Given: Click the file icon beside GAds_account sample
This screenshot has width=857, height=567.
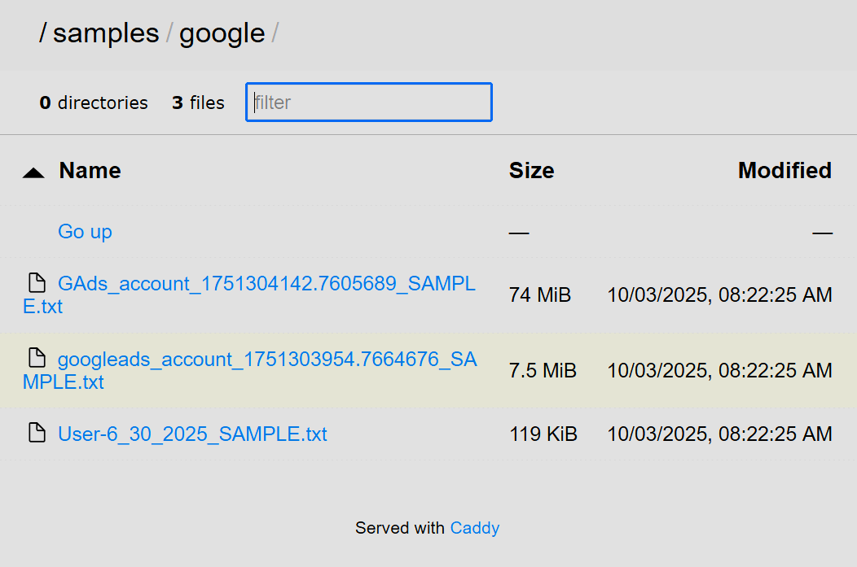Looking at the screenshot, I should (37, 283).
